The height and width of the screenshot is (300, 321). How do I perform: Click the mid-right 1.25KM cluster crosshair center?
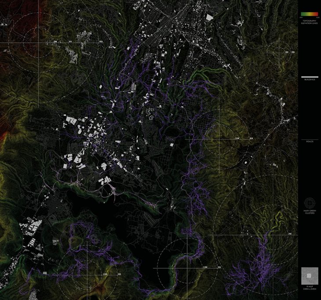219,139
